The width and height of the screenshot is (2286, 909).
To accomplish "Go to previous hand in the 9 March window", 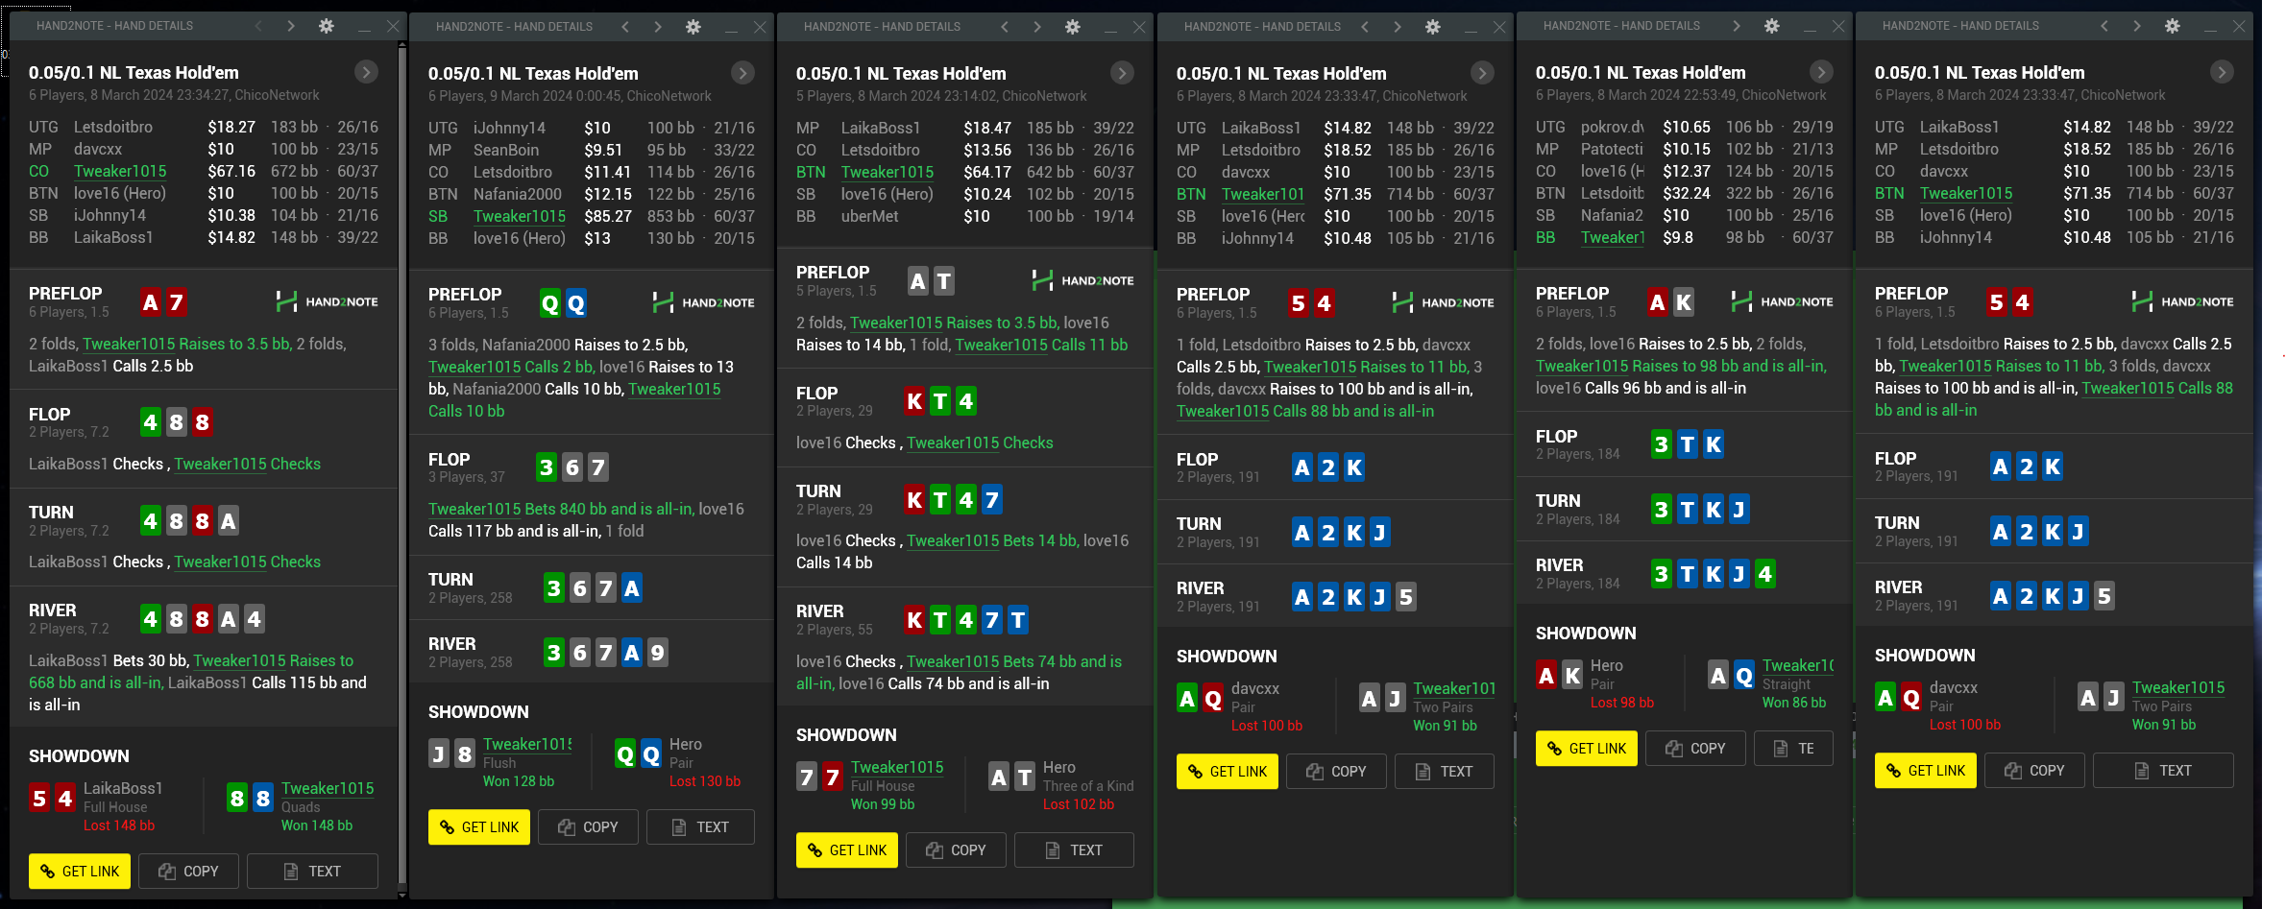I will point(625,27).
